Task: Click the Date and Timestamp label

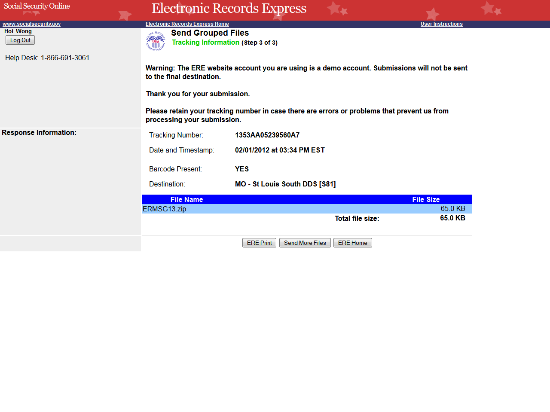Action: [x=182, y=150]
